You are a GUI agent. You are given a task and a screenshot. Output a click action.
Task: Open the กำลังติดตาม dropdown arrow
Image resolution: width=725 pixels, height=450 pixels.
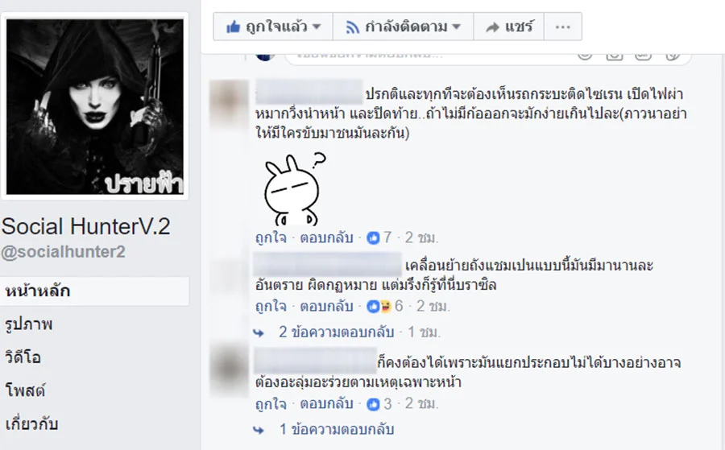pyautogui.click(x=457, y=27)
